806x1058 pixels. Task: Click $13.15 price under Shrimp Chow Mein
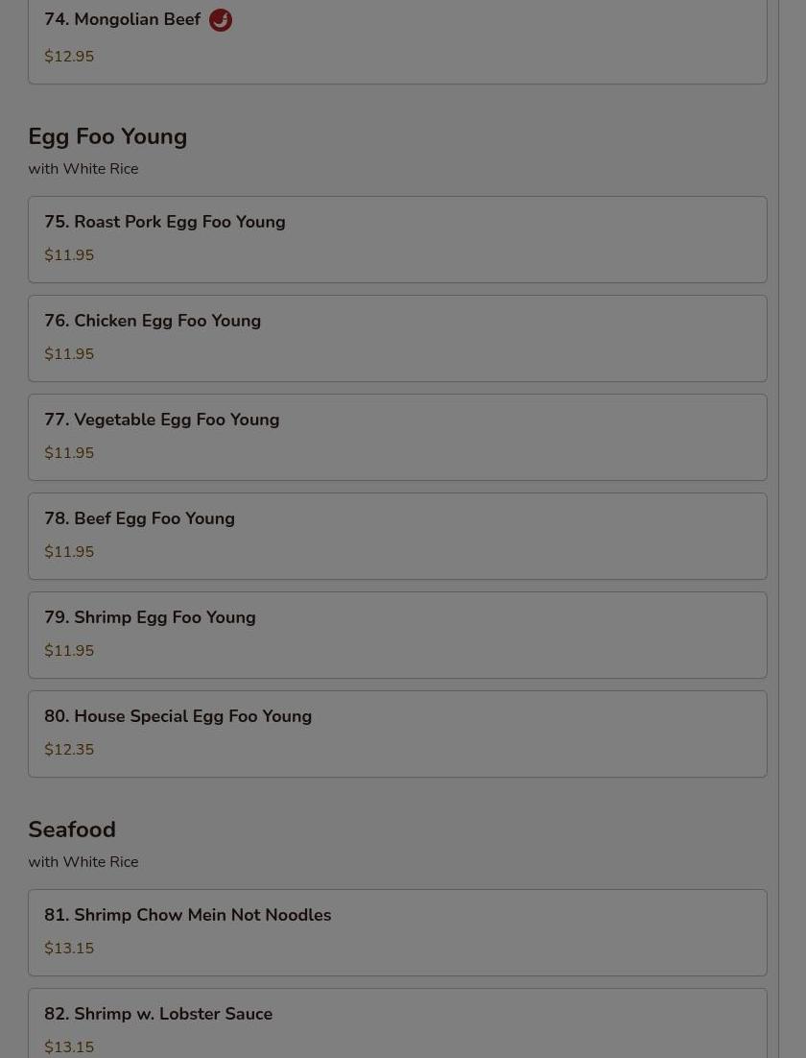click(69, 948)
